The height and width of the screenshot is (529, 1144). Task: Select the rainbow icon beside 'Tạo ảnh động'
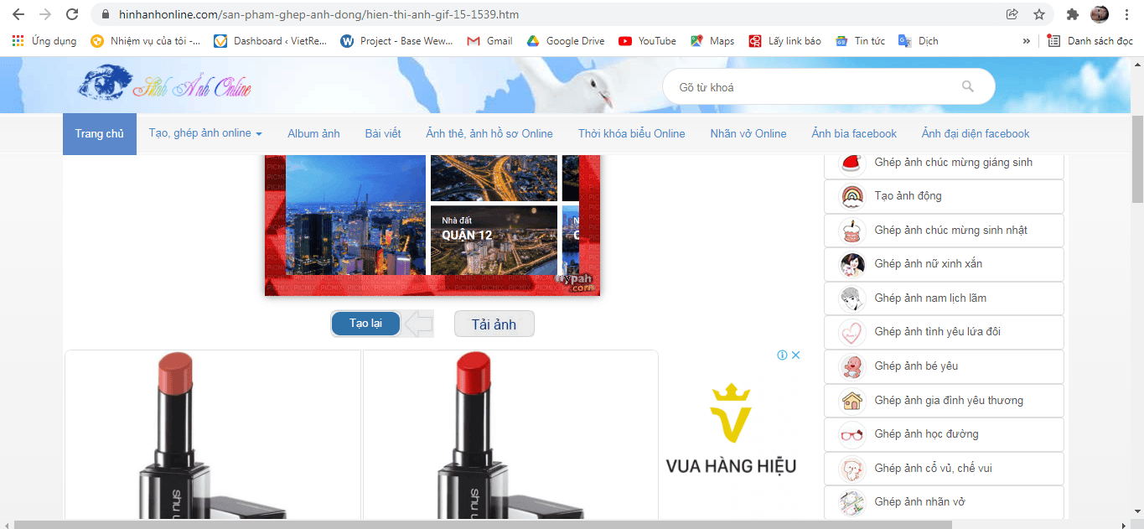[x=852, y=196]
